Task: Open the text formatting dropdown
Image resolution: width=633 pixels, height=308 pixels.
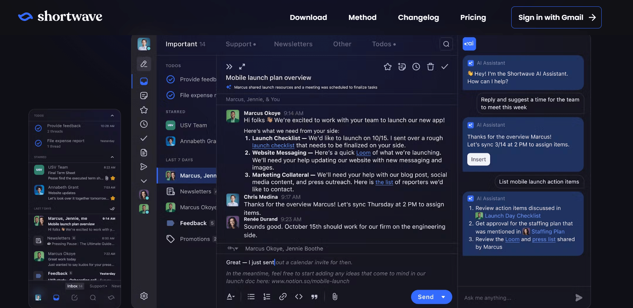Action: point(231,297)
